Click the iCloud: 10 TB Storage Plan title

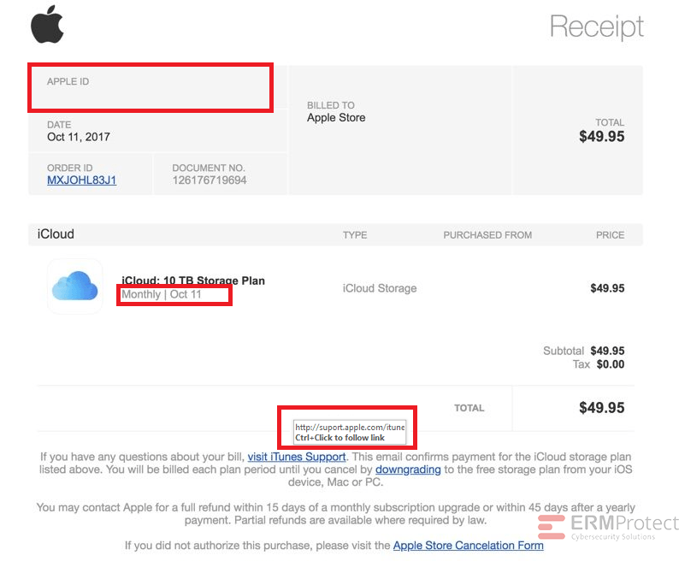tap(193, 280)
